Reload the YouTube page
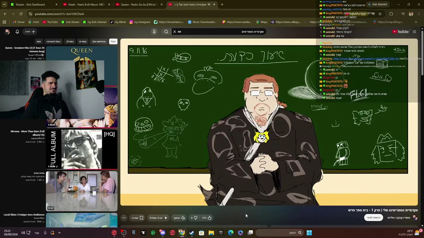 point(21,14)
